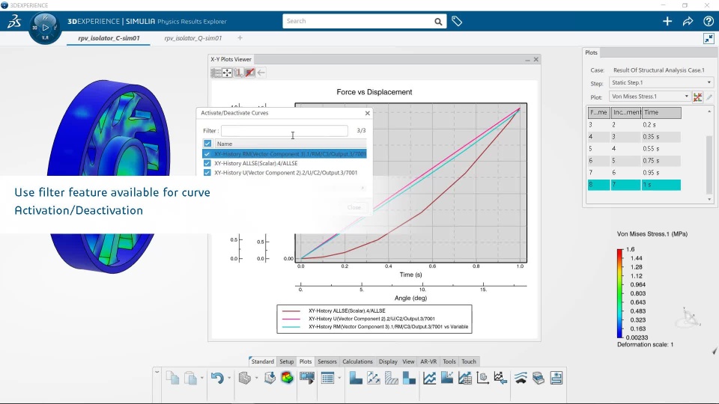Open the Help question mark icon

pyautogui.click(x=709, y=21)
